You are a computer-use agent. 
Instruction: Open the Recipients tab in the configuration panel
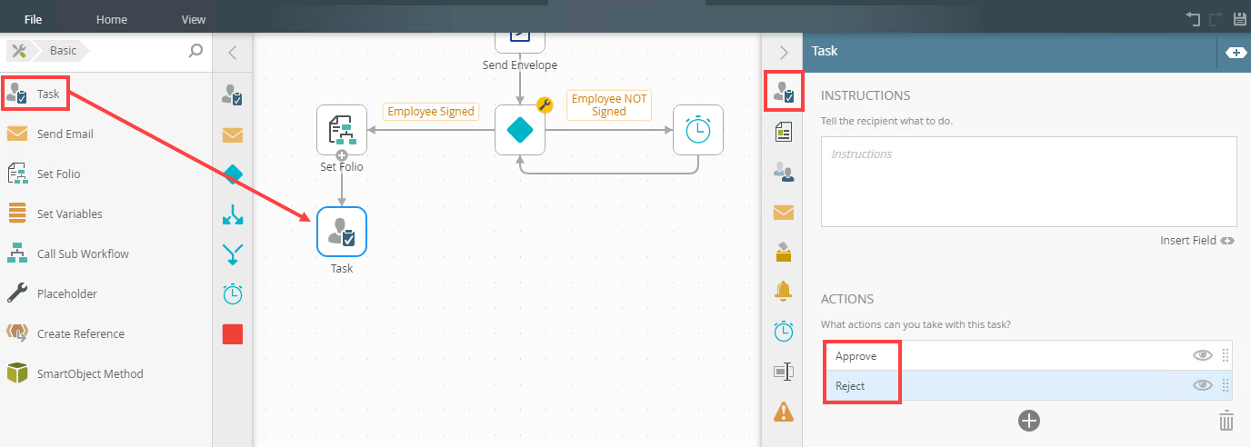[x=783, y=172]
